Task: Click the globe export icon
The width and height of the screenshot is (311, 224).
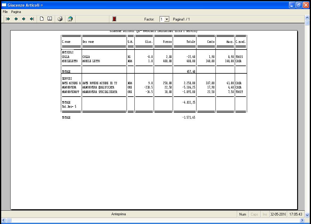Action: click(x=70, y=19)
